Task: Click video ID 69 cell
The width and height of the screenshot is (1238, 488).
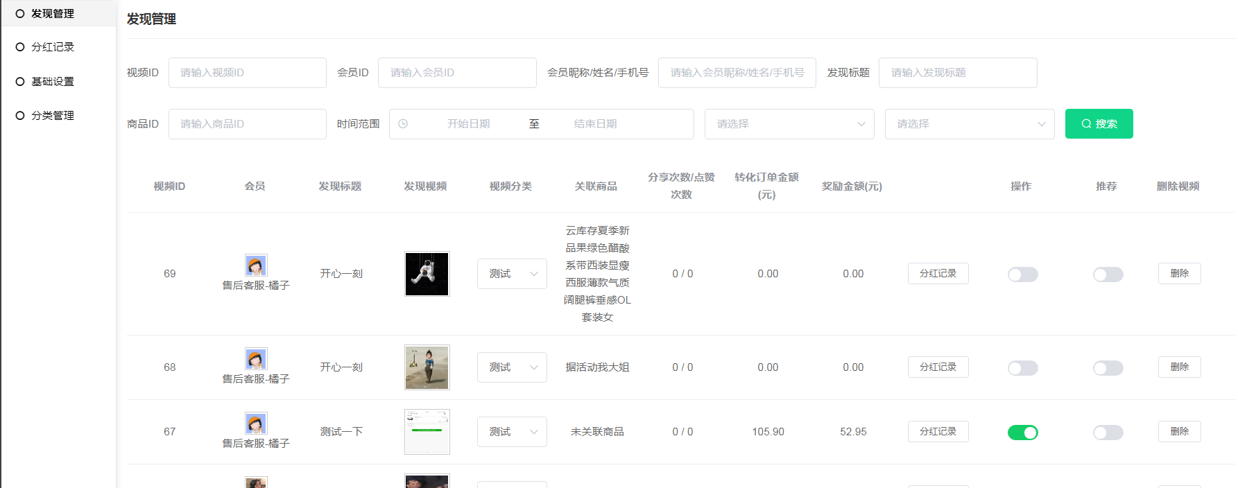Action: pos(170,274)
